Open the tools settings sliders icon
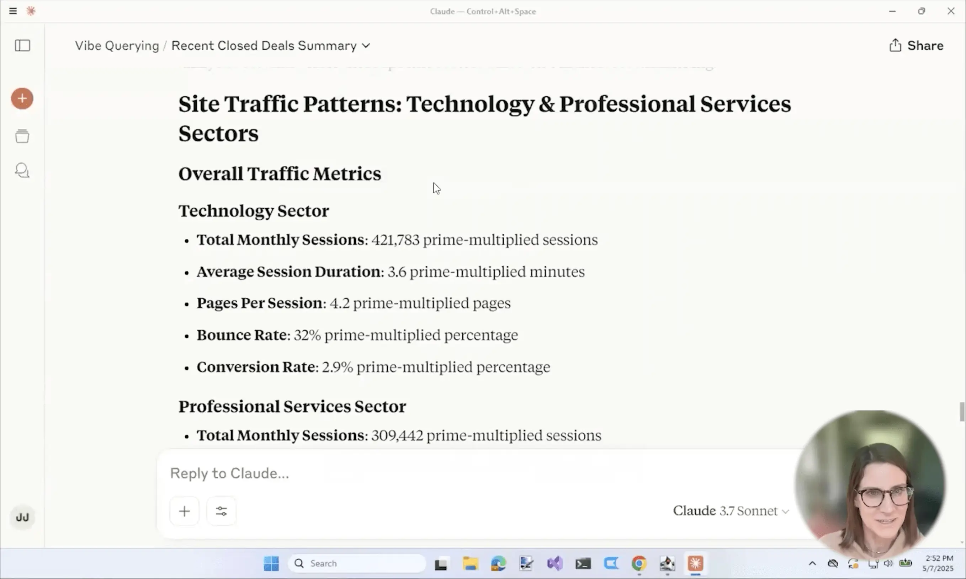 click(x=221, y=510)
